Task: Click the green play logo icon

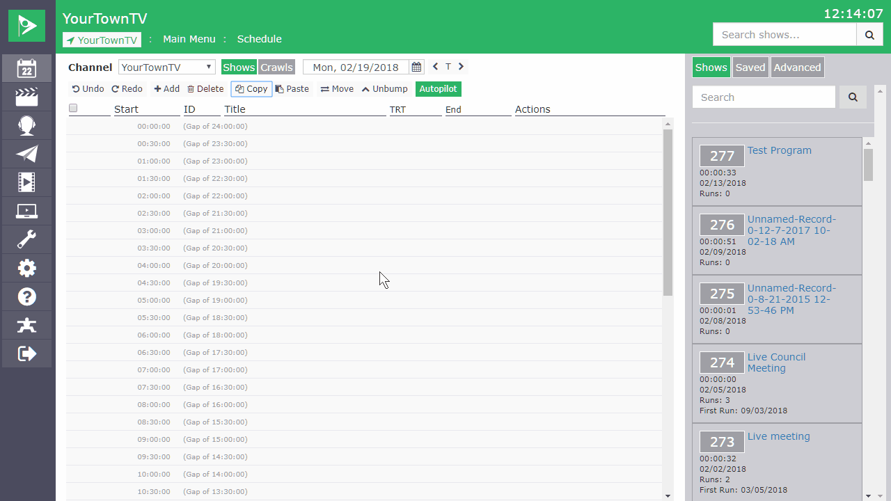Action: [26, 26]
